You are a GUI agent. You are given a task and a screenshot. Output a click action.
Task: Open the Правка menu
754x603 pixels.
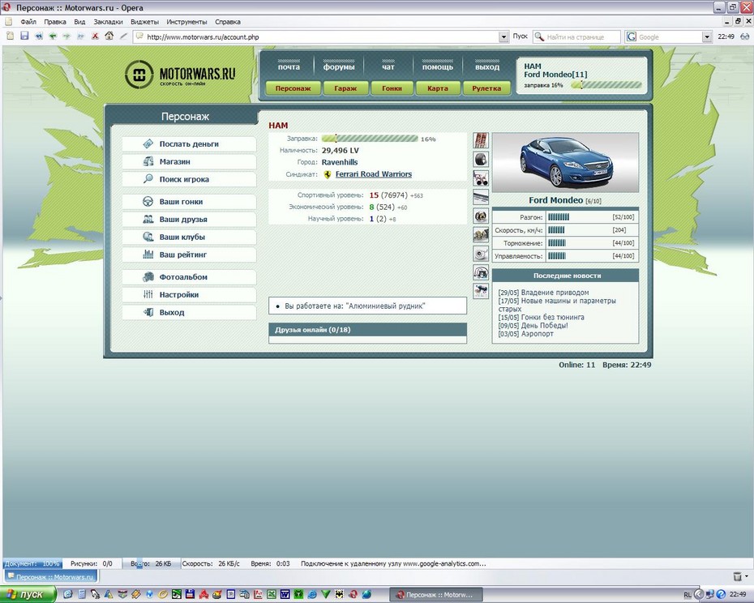coord(55,22)
